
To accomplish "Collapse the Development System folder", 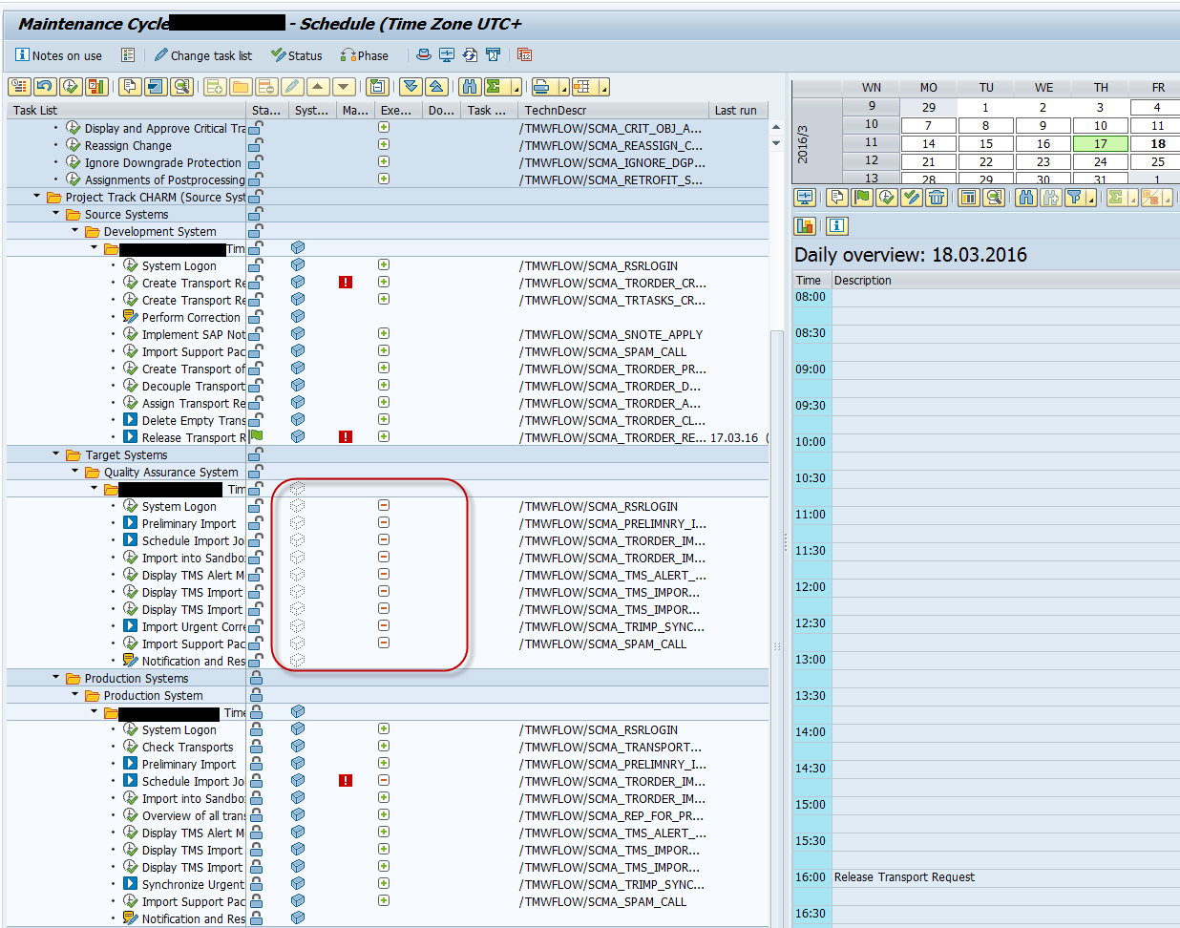I will pos(75,231).
